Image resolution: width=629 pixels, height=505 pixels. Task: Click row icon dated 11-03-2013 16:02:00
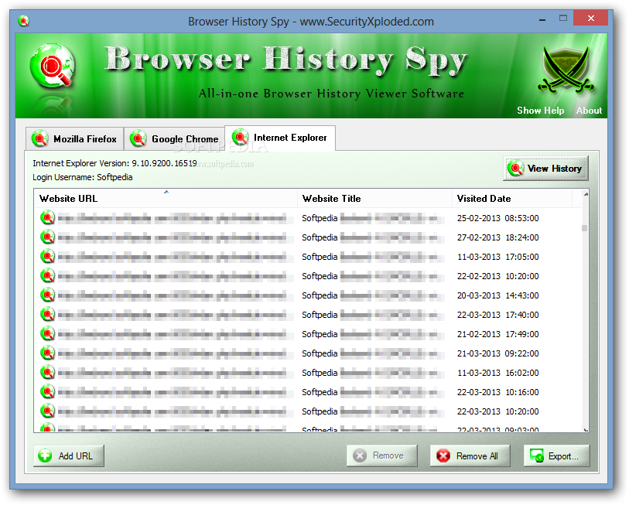coord(48,373)
